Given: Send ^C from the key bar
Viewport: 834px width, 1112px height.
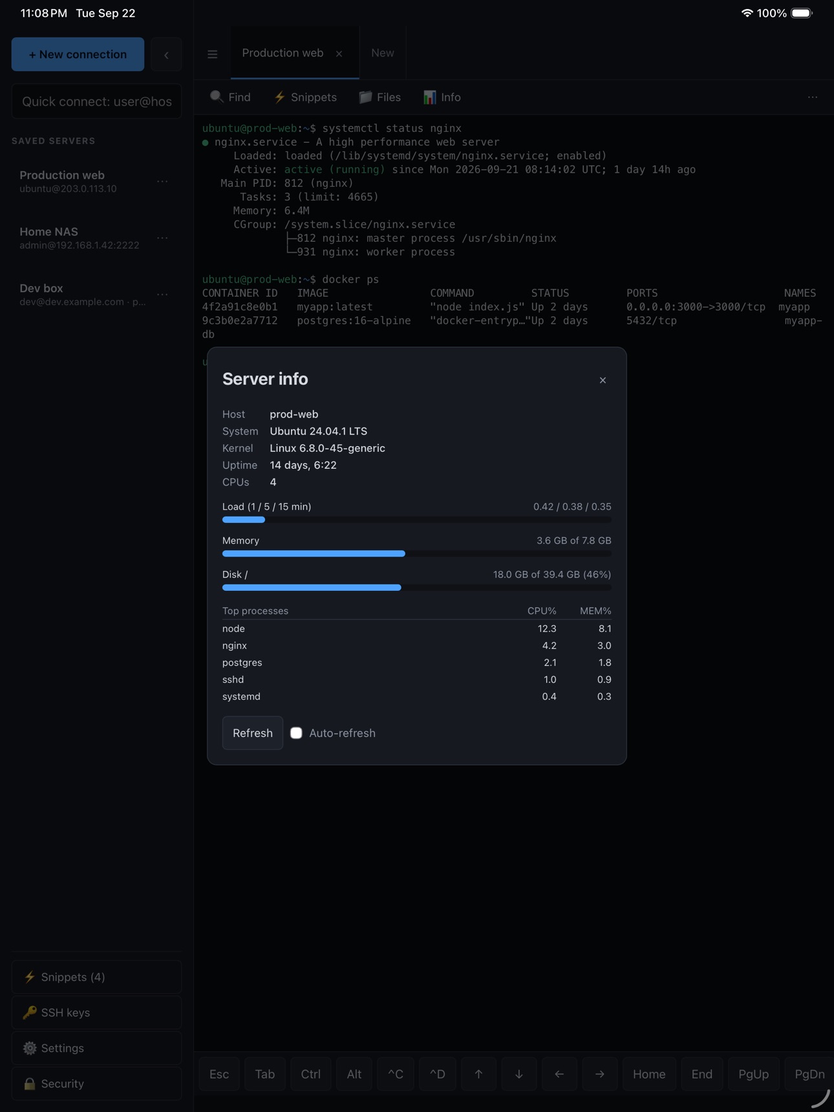Looking at the screenshot, I should click(396, 1074).
